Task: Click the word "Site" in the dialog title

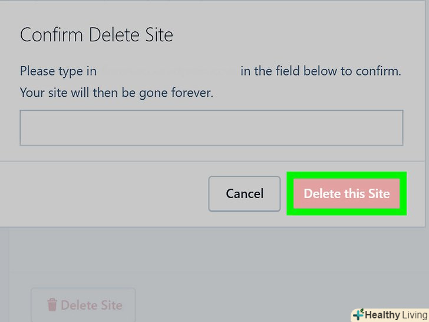Action: click(x=158, y=35)
